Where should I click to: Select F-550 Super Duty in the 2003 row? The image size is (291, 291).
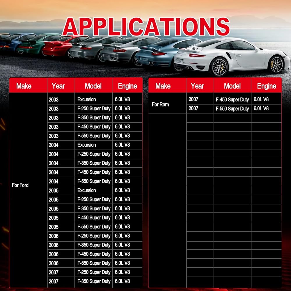(x=94, y=136)
